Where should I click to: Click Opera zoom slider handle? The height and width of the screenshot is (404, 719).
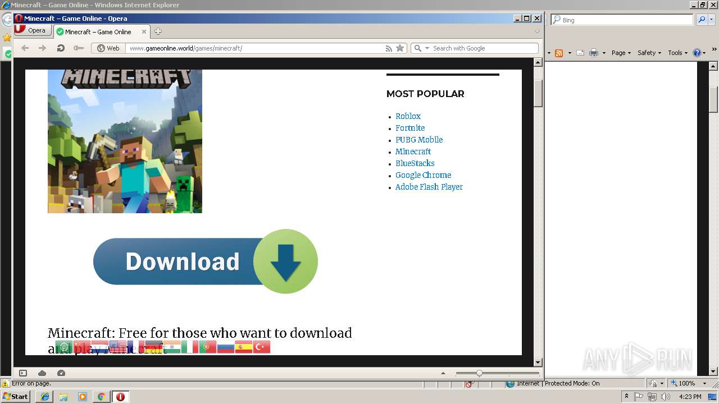click(479, 373)
